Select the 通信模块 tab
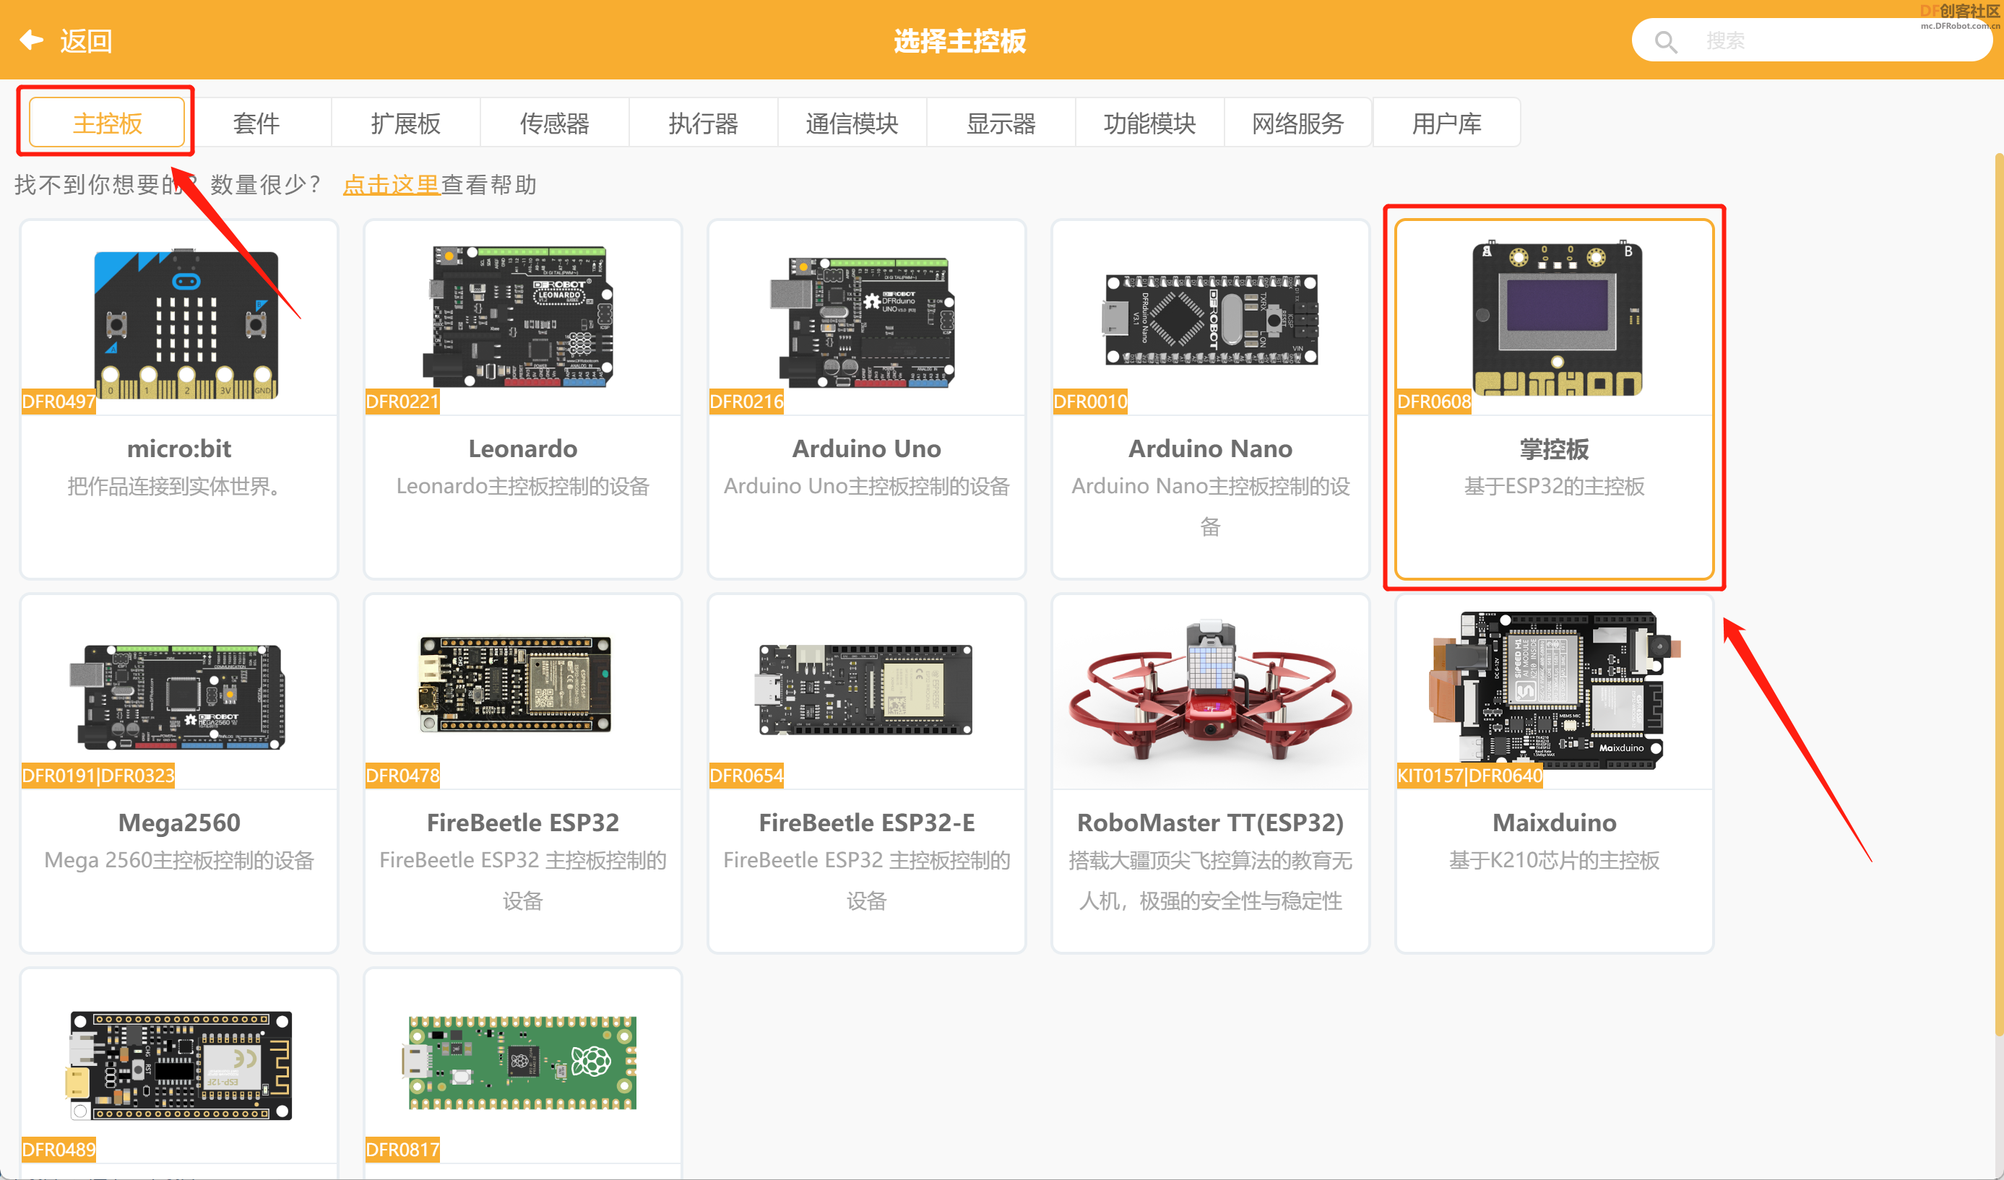 852,123
